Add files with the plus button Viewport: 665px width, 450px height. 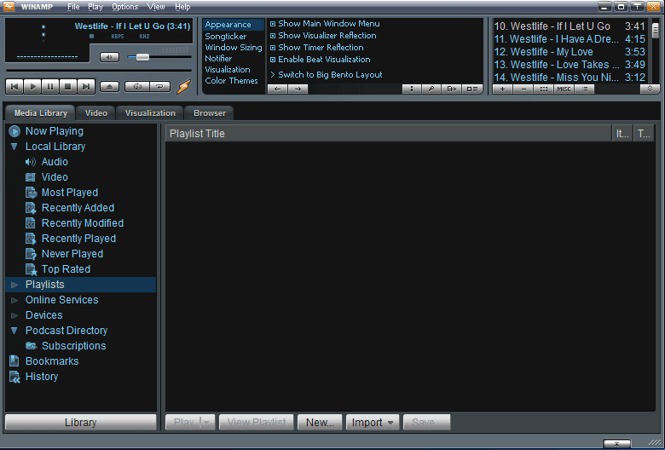pyautogui.click(x=502, y=89)
